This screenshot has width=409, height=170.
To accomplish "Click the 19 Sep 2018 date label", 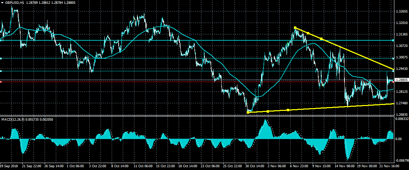I will 9,165.
